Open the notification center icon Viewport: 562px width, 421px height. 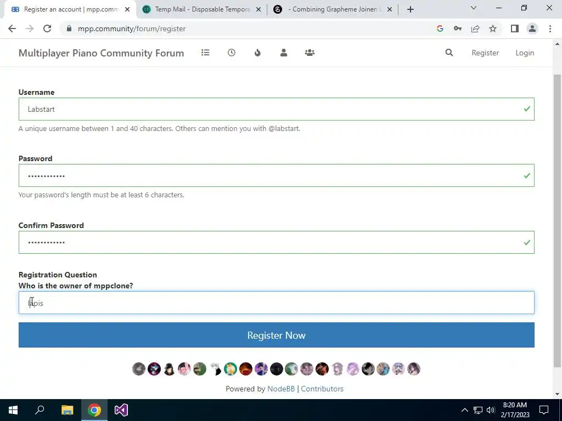[544, 410]
